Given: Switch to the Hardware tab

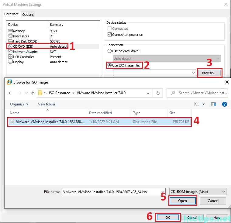Looking at the screenshot, I should click(x=12, y=14).
